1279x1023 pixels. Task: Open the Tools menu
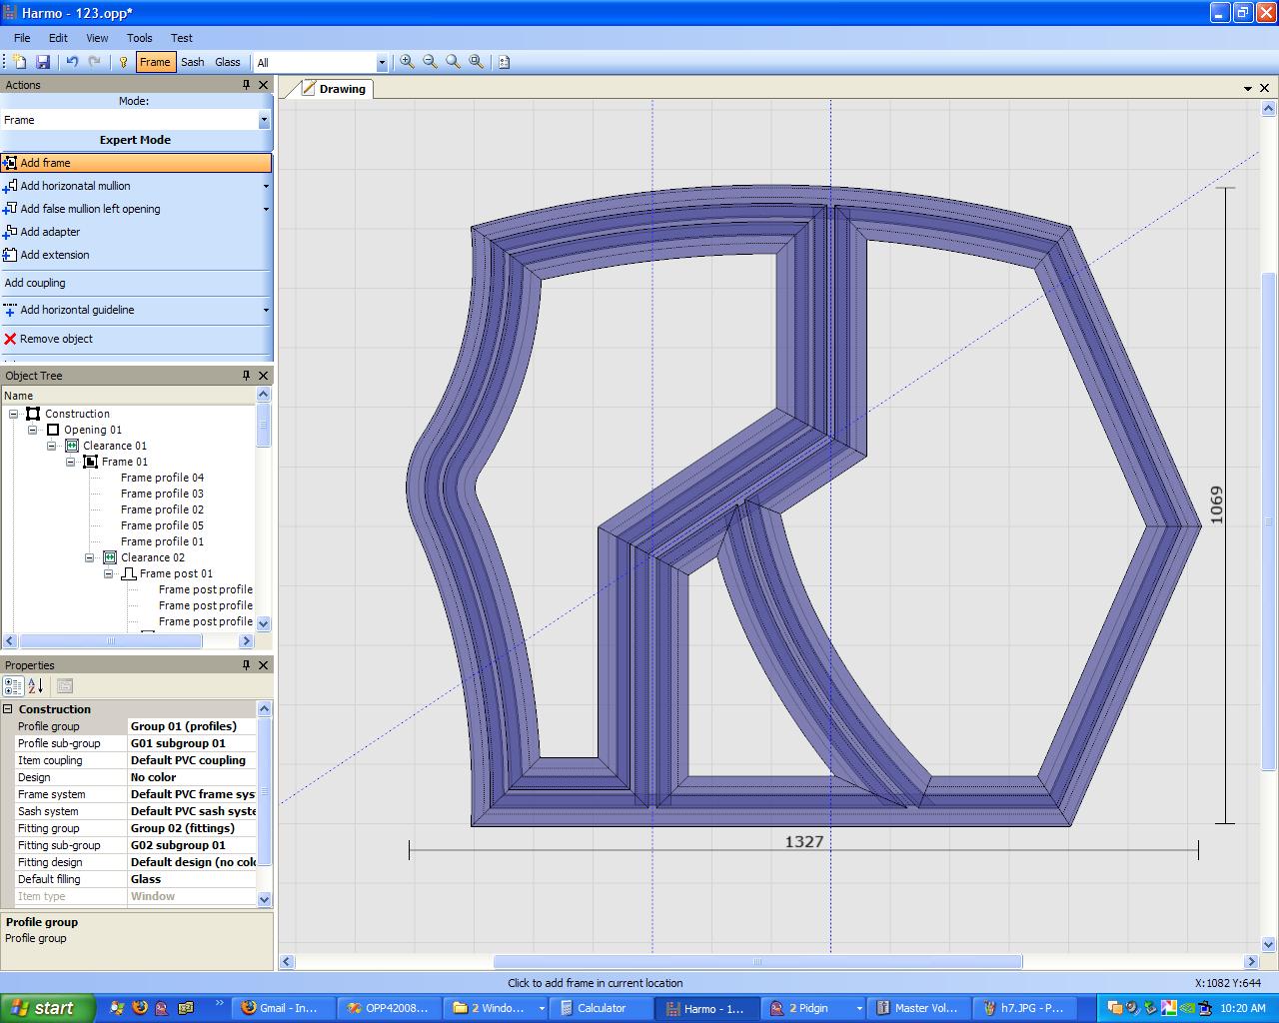(x=139, y=38)
